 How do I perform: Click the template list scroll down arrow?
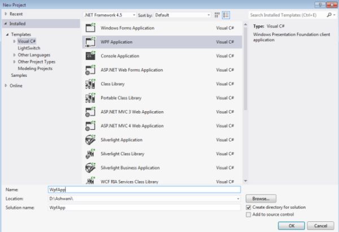pyautogui.click(x=245, y=181)
